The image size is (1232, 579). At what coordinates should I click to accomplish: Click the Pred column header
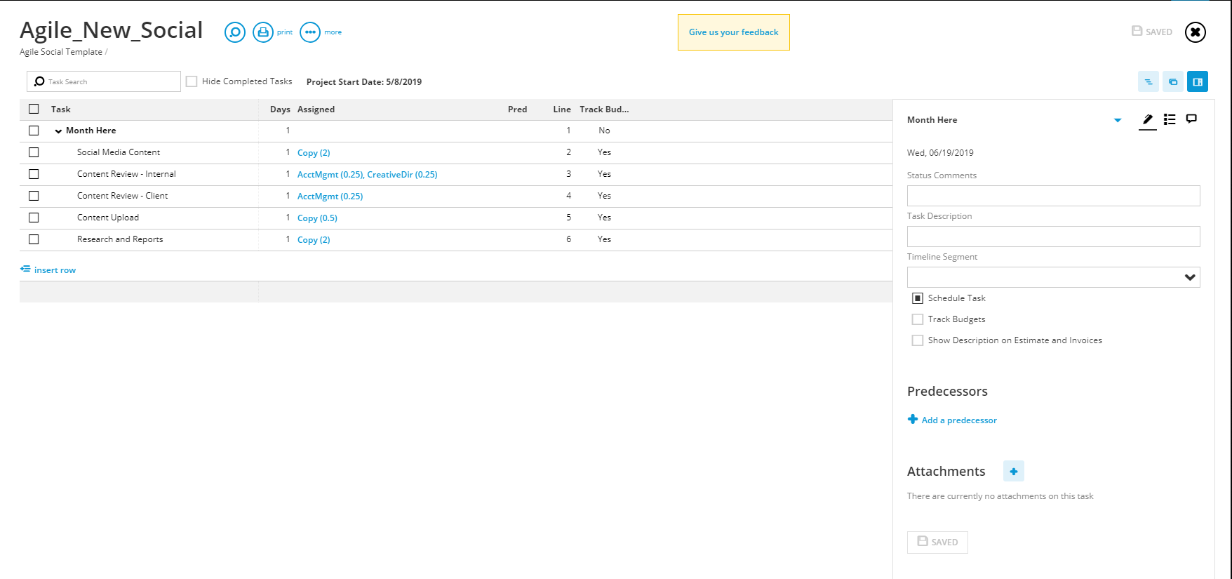click(517, 109)
